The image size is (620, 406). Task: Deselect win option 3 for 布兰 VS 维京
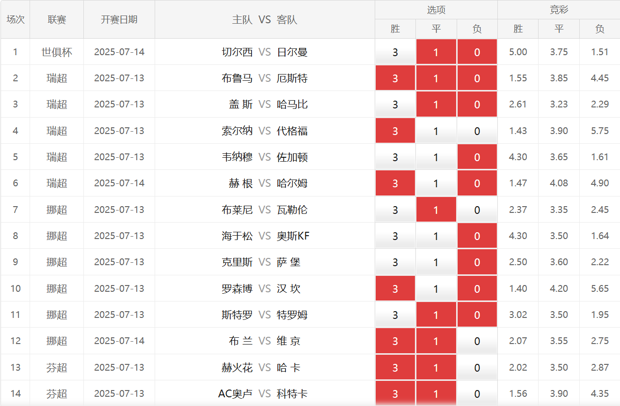coord(395,341)
